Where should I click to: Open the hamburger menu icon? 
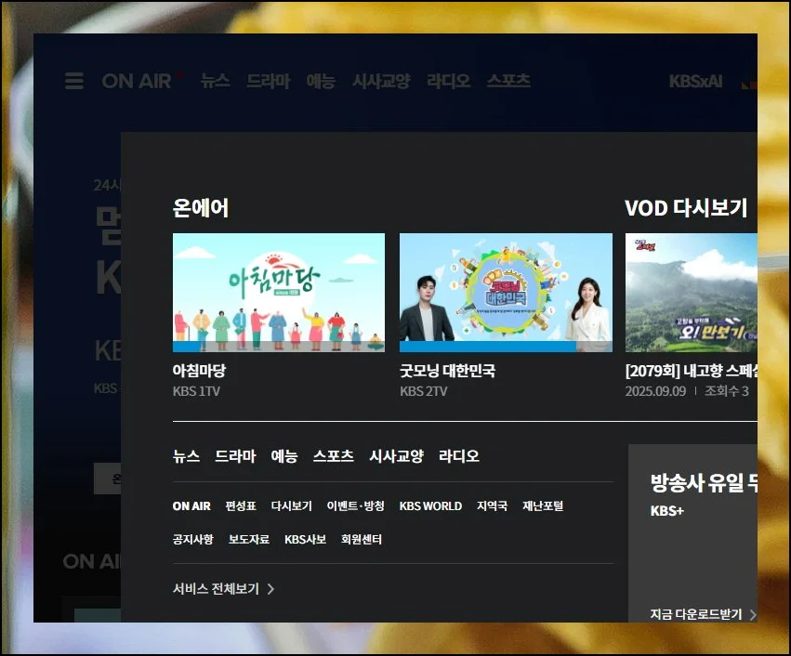coord(74,82)
